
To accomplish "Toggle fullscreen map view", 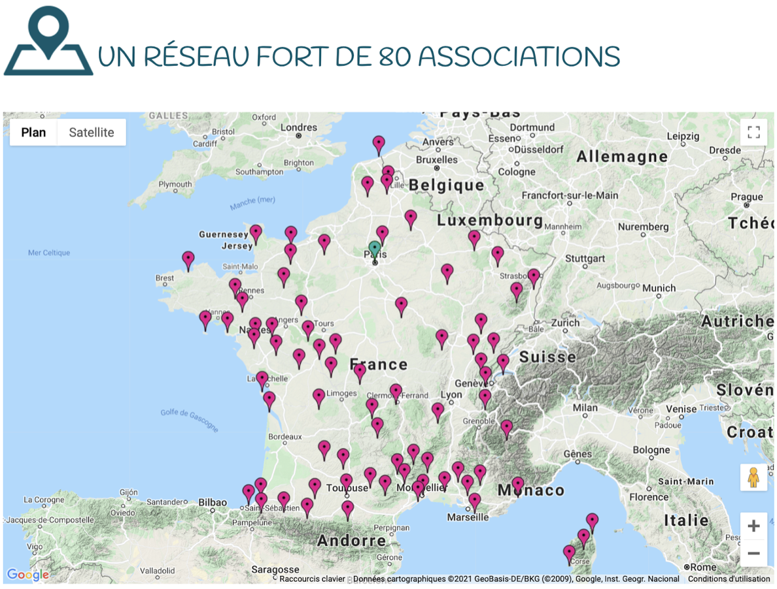I will pos(753,133).
